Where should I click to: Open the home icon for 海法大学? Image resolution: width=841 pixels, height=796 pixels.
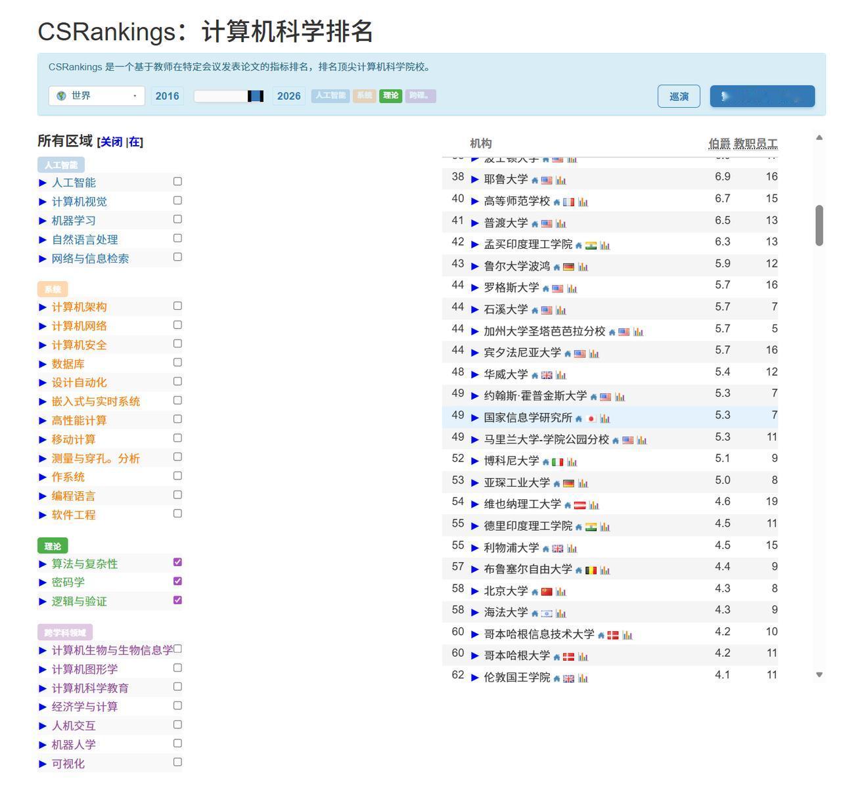pyautogui.click(x=535, y=613)
